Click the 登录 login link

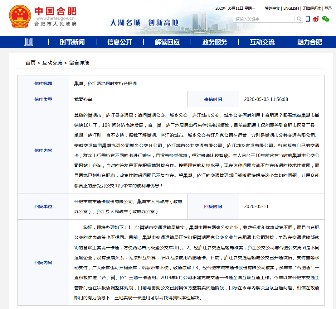[328, 8]
